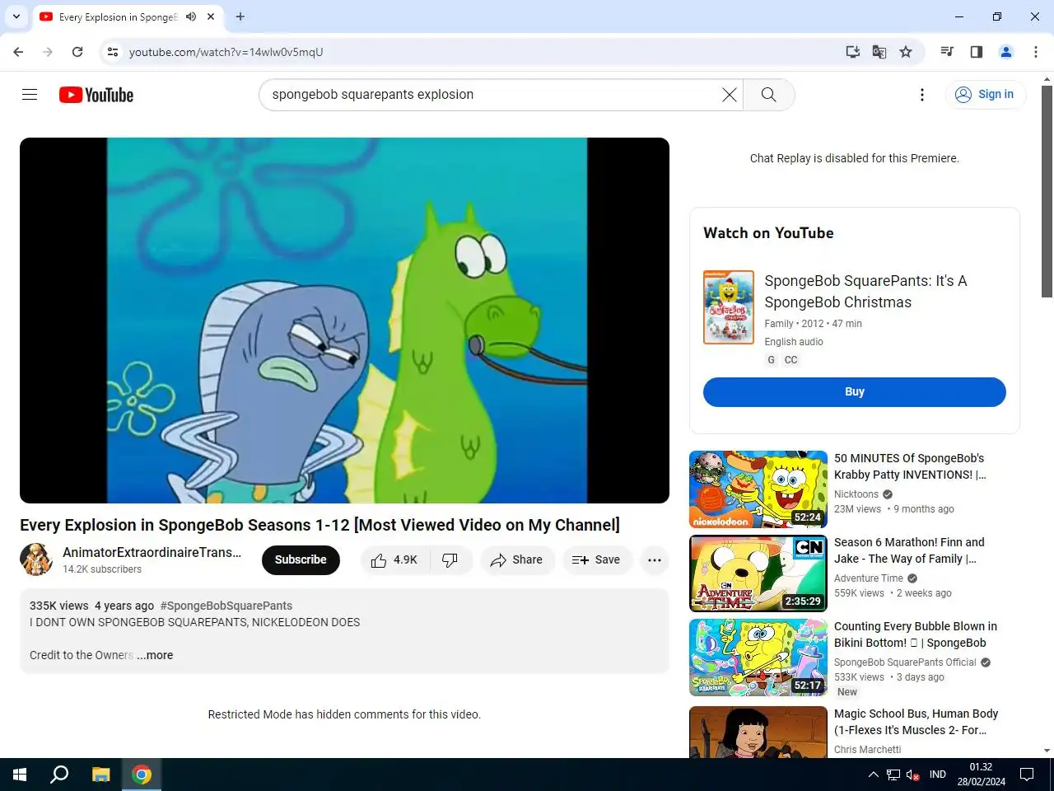Open media control icon in Chrome toolbar

click(x=947, y=52)
